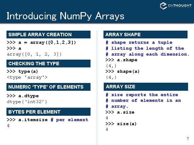Click comment '# array along each dimension.'

point(147,54)
